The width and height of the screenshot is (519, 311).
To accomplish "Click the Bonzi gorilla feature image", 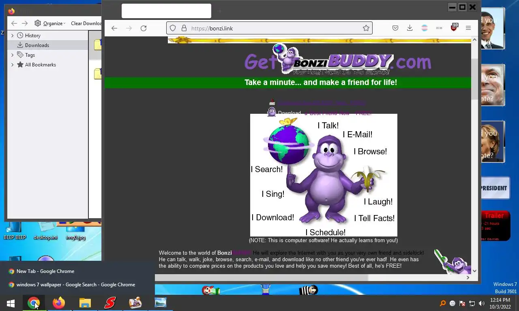I will tap(324, 175).
